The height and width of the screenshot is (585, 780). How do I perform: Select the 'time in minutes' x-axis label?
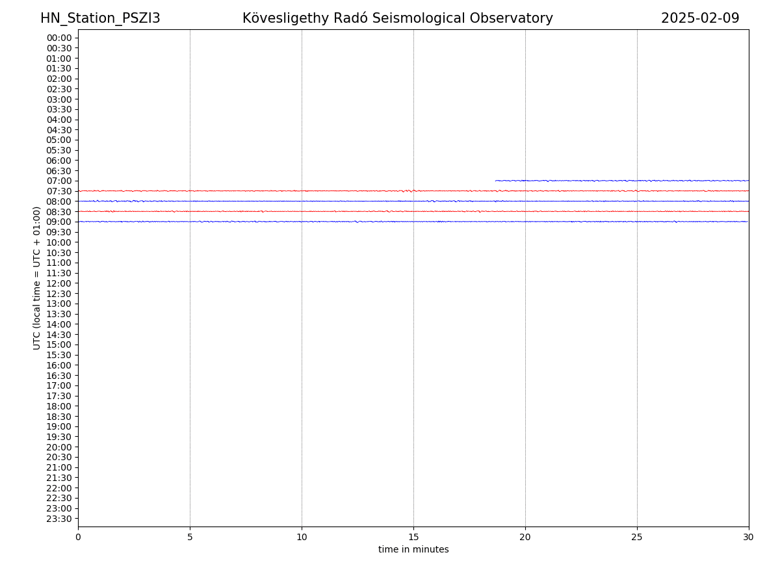(413, 550)
